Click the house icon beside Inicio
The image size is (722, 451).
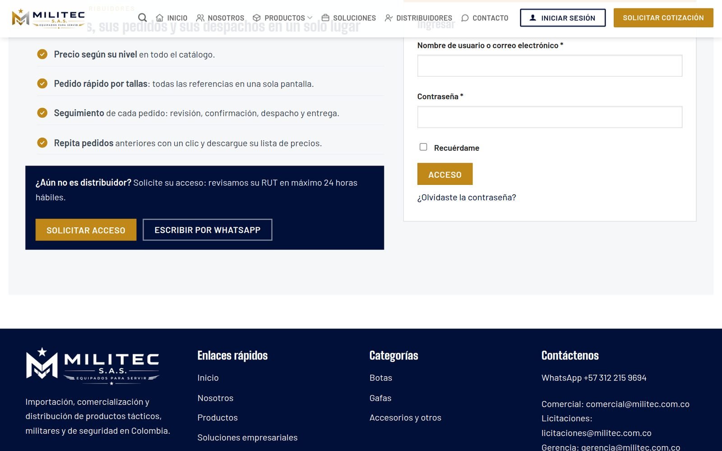point(159,18)
